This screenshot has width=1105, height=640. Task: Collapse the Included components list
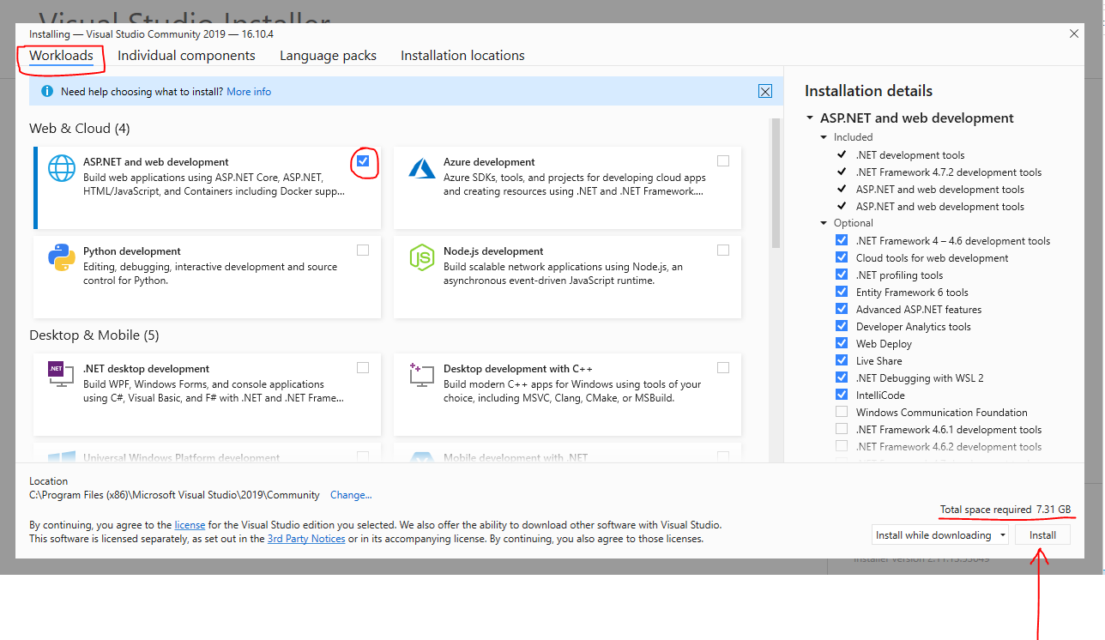824,137
